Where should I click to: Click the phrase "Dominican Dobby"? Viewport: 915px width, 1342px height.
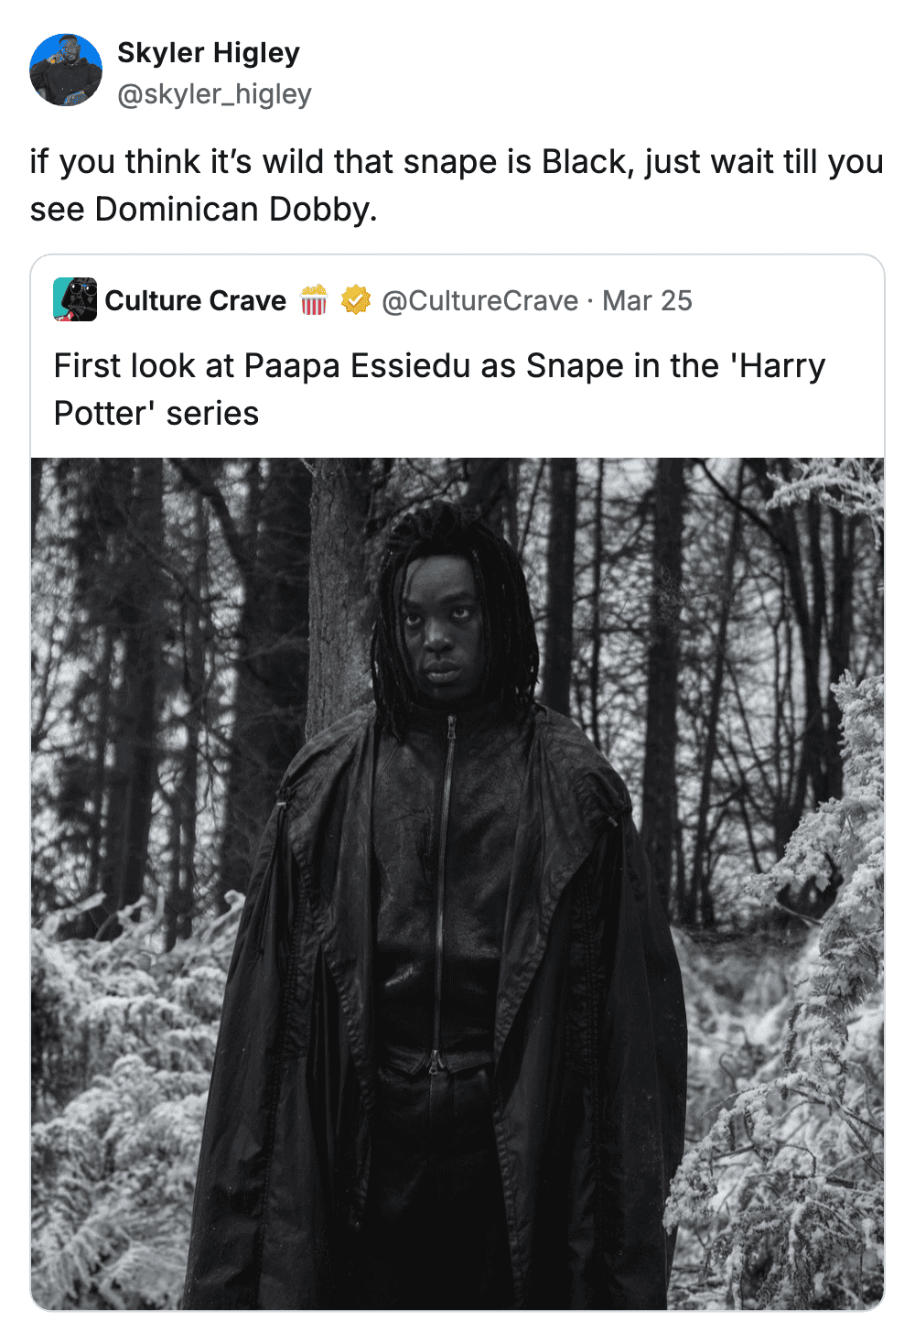233,210
